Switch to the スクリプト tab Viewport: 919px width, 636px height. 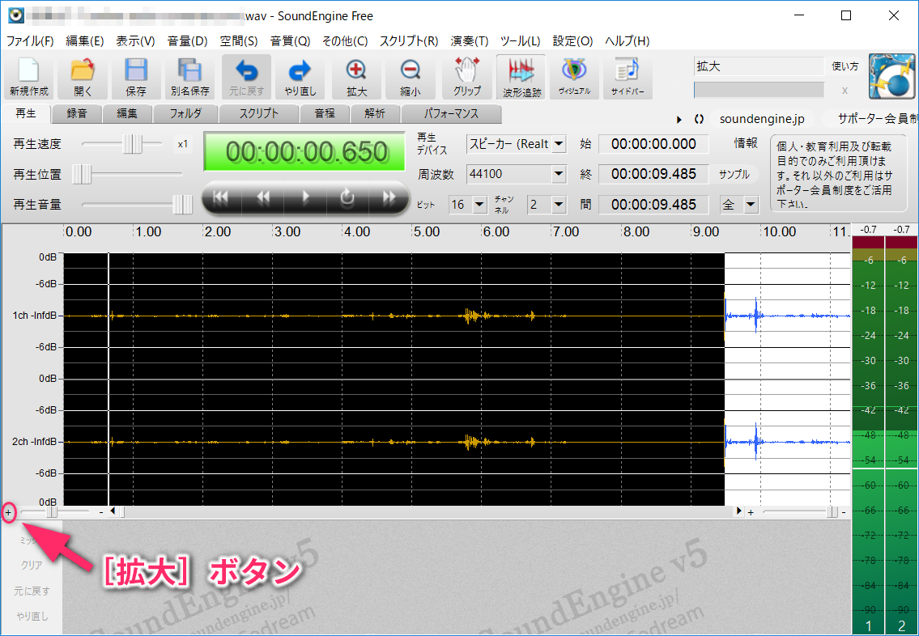259,114
